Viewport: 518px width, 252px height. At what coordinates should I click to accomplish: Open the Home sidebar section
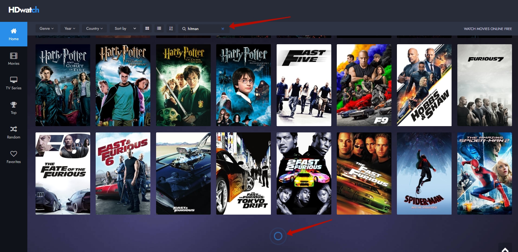coord(14,34)
